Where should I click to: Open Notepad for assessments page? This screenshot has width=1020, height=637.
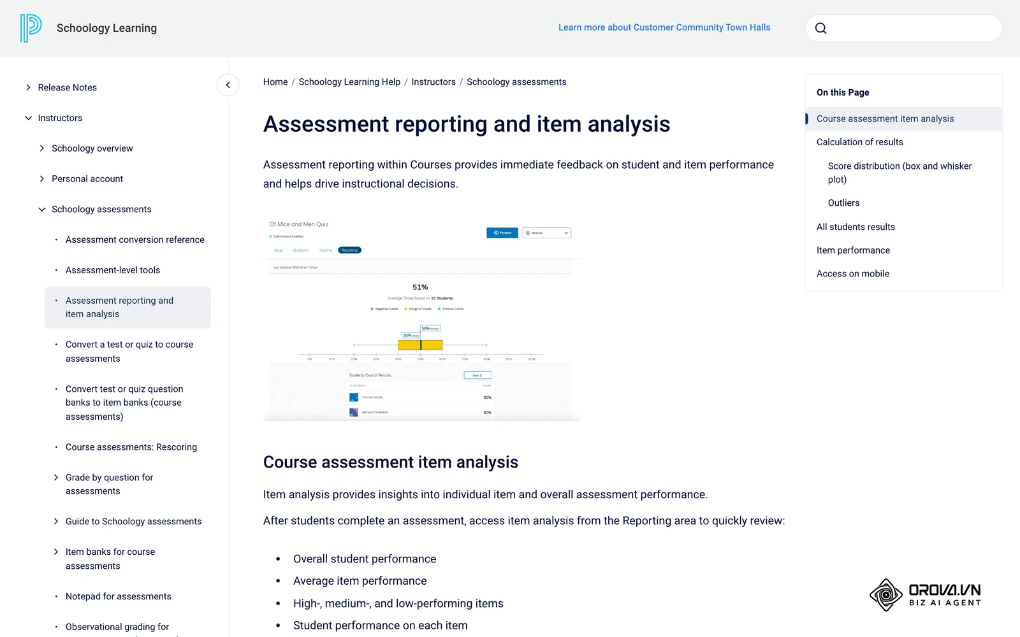point(119,596)
